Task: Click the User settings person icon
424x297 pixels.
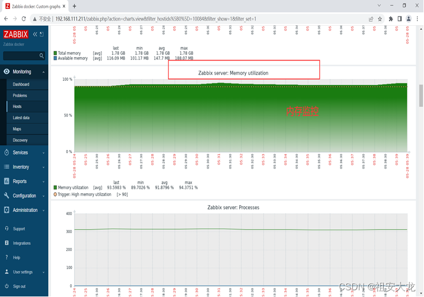Action: 7,272
